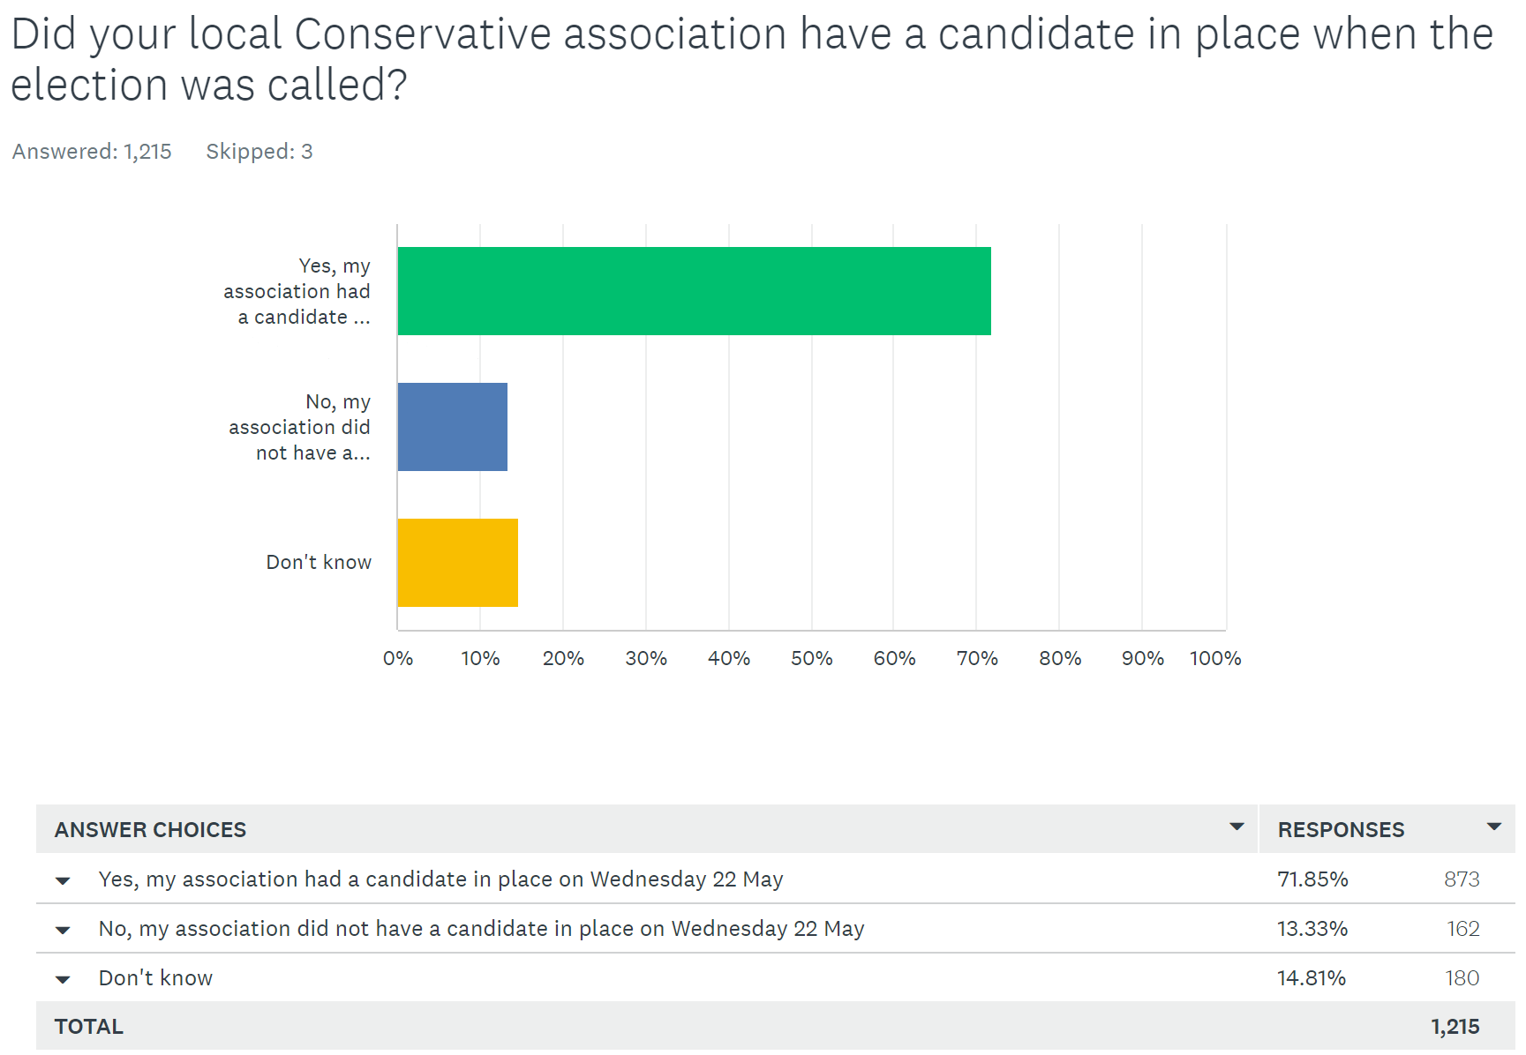Image resolution: width=1526 pixels, height=1055 pixels.
Task: Click the green "Yes" bar in the chart
Action: pyautogui.click(x=694, y=291)
